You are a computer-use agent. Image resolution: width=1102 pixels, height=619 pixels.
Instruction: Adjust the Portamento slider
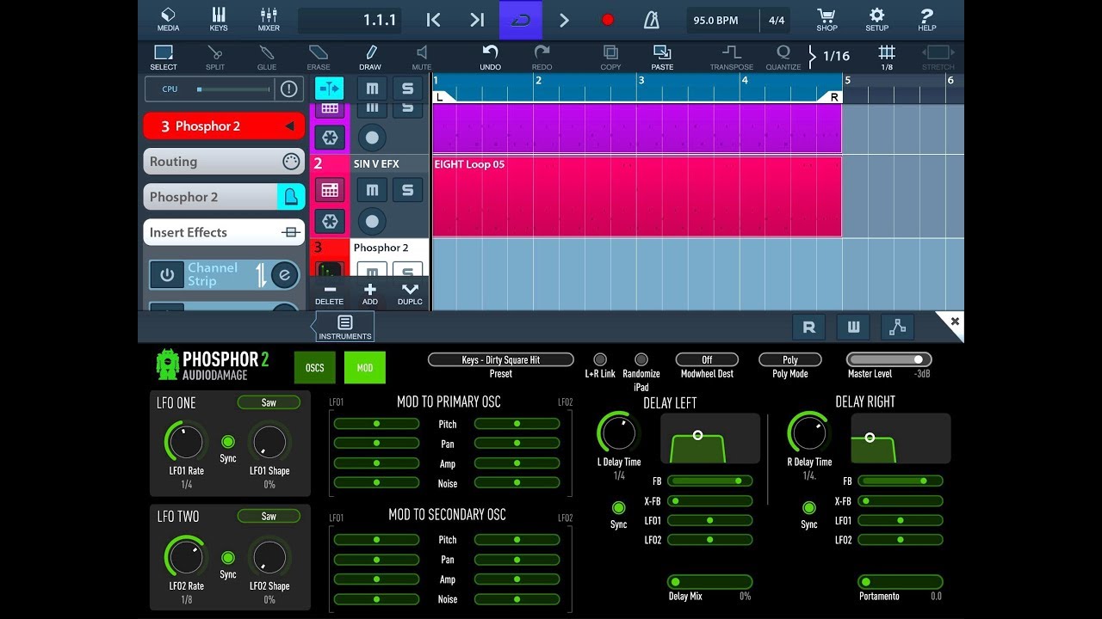pyautogui.click(x=900, y=582)
